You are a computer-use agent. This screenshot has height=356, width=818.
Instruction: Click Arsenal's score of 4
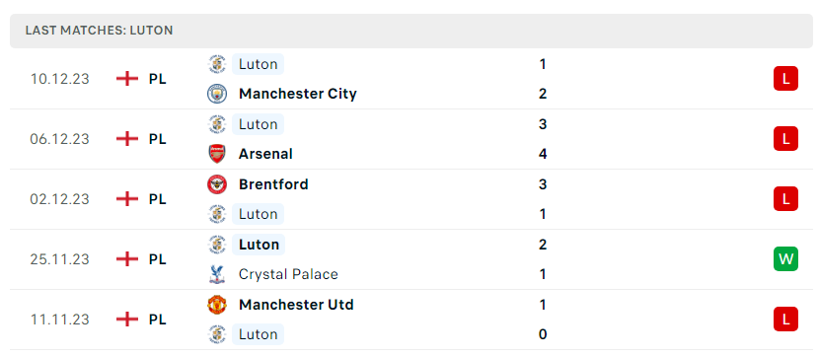(x=543, y=154)
